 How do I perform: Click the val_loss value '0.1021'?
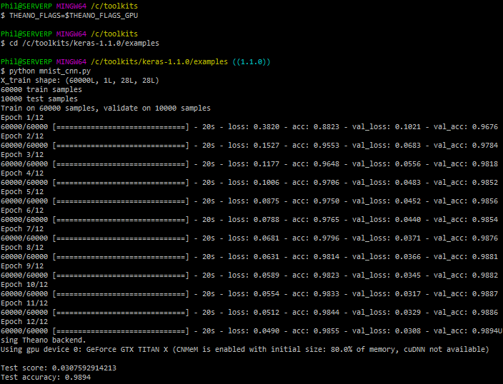pos(408,126)
